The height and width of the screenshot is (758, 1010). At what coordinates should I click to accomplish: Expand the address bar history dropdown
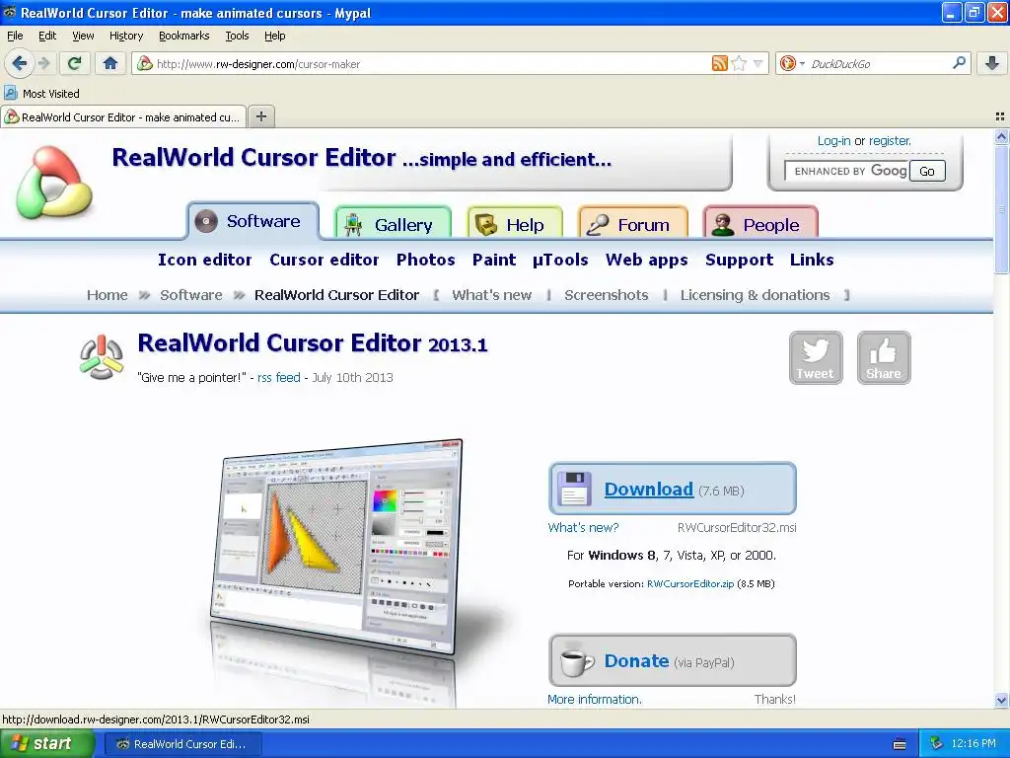[758, 63]
